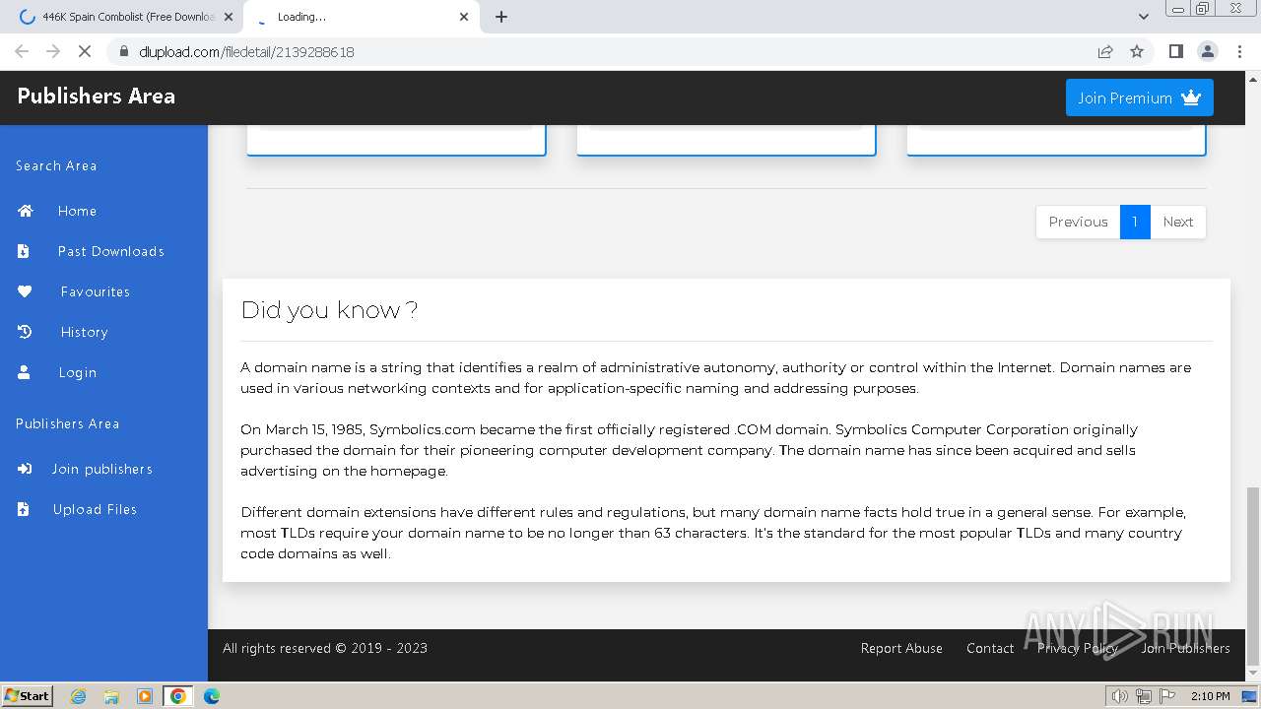This screenshot has width=1261, height=709.
Task: Click the Upload Files document icon
Action: click(x=24, y=509)
